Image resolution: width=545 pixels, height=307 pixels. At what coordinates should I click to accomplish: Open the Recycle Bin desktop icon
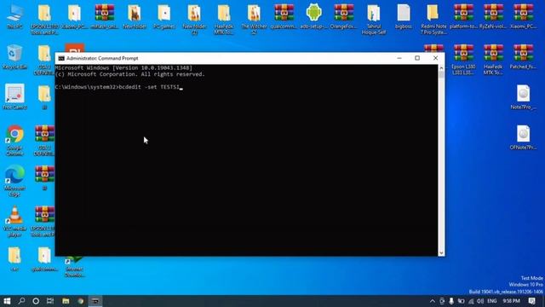14,57
